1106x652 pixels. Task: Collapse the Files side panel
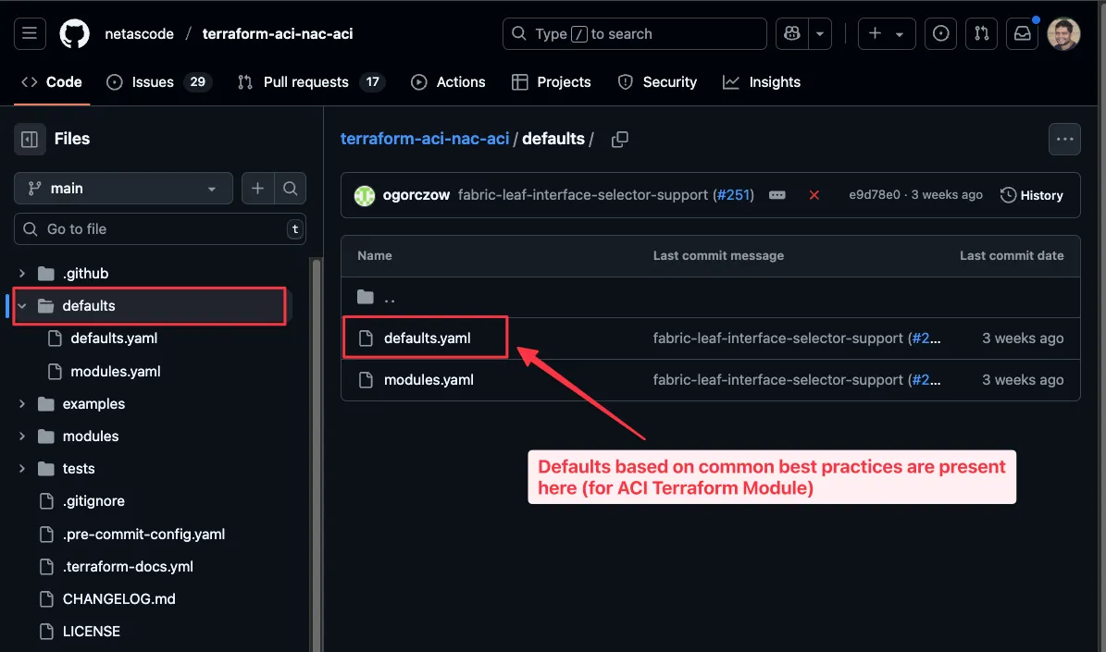pyautogui.click(x=30, y=139)
